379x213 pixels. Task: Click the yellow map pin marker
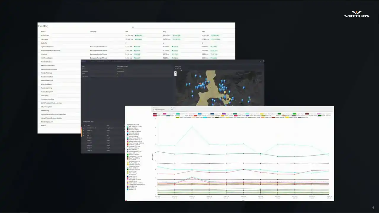pyautogui.click(x=225, y=92)
